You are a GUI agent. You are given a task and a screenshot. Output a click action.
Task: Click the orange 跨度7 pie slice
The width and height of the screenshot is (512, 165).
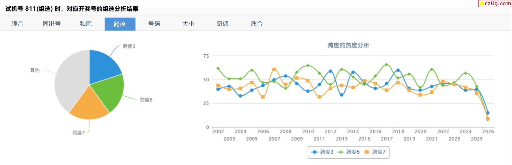(x=90, y=105)
